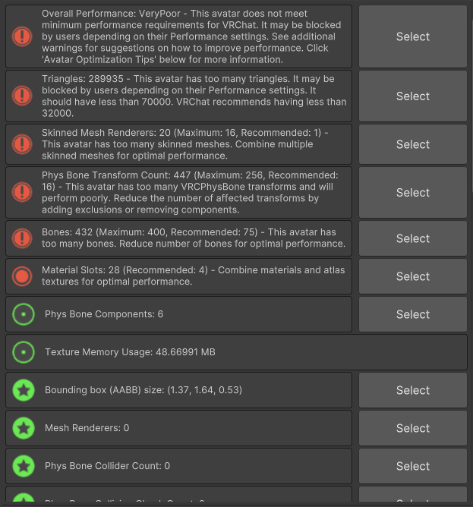This screenshot has width=473, height=507.
Task: Click the Overall Performance red warning icon
Action: pyautogui.click(x=23, y=36)
